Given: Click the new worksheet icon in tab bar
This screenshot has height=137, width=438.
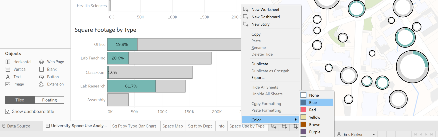Looking at the screenshot, I should pyautogui.click(x=274, y=126).
